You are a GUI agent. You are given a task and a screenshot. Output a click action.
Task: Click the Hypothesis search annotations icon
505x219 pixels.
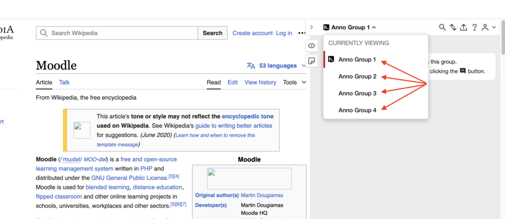click(442, 28)
